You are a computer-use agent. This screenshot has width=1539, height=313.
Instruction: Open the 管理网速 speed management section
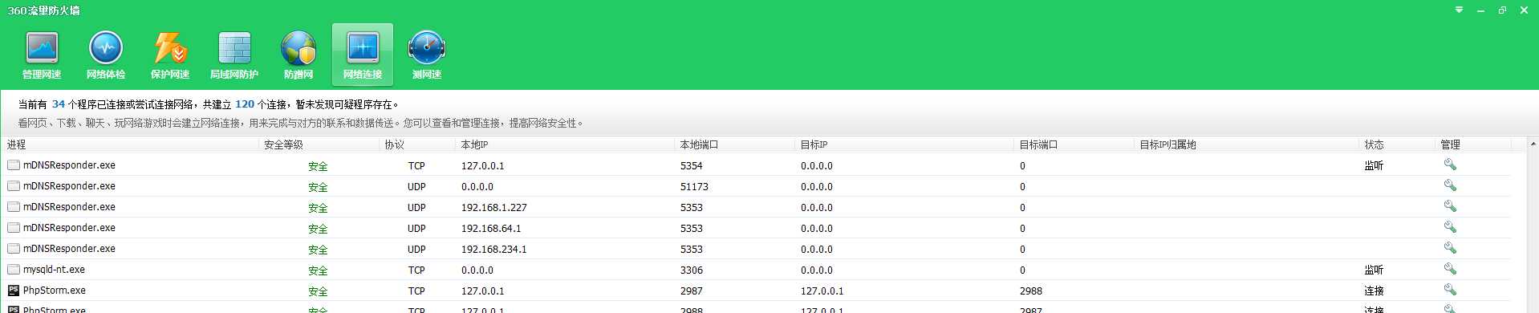click(x=42, y=55)
